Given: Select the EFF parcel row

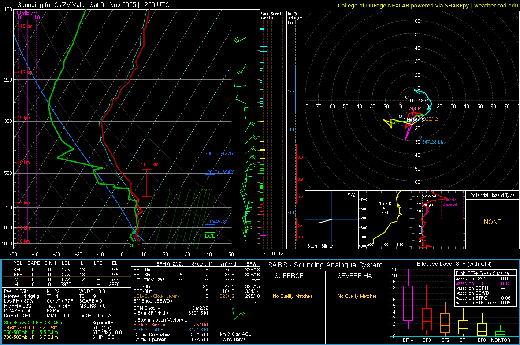Looking at the screenshot, I should pyautogui.click(x=67, y=275).
